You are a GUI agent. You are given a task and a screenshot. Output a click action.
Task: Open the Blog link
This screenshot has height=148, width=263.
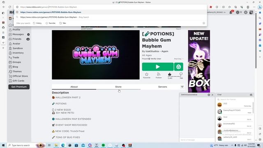(13, 67)
